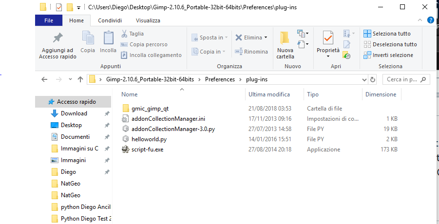Cut selection with Taglia
Image resolution: width=439 pixels, height=224 pixels.
(x=133, y=34)
